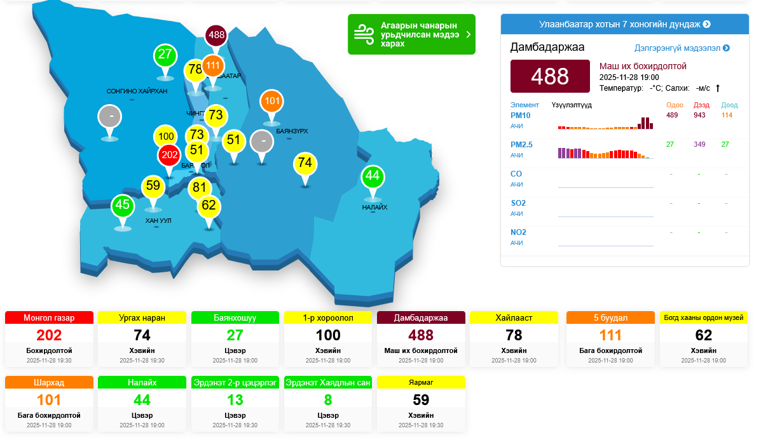761x440 pixels.
Task: Click the large 488 index color box
Action: 550,76
